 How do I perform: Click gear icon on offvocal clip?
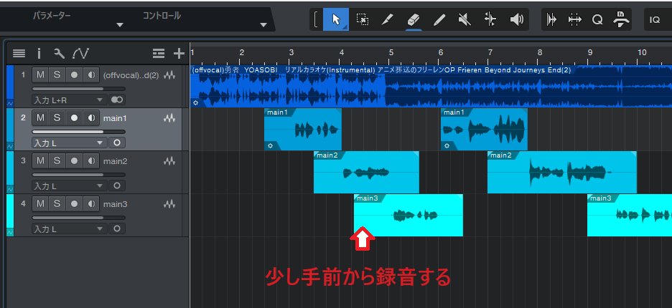click(x=195, y=102)
